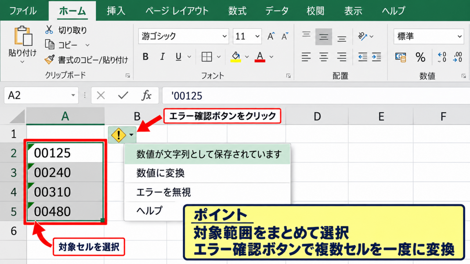Click the Paste (貼り付け) clipboard icon
470x264 pixels.
[23, 36]
